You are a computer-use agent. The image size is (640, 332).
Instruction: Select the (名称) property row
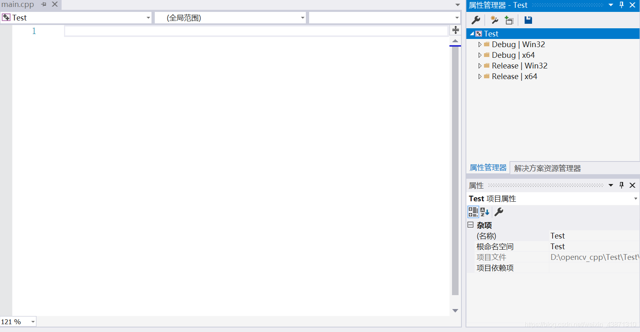[553, 236]
